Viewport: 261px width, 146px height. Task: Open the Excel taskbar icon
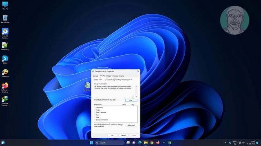click(x=170, y=143)
